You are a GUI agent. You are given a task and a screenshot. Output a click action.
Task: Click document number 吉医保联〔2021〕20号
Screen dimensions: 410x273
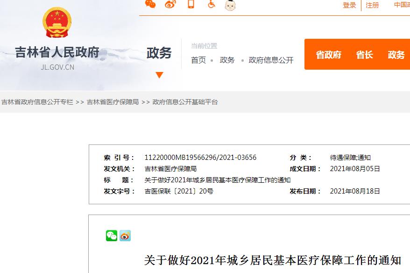[x=179, y=191]
